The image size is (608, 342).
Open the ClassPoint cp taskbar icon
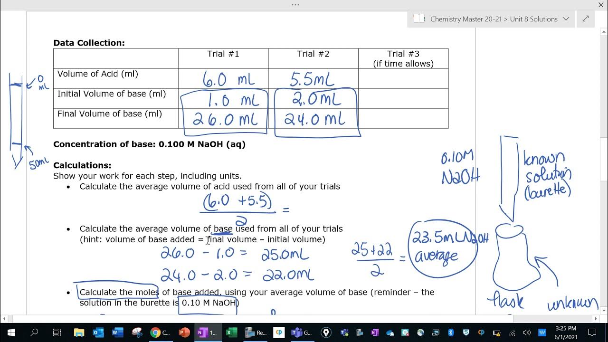click(x=279, y=332)
